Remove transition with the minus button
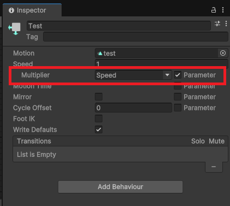230x206 pixels. 214,167
